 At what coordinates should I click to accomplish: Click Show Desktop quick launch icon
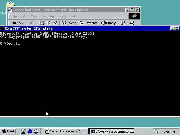(x=23, y=131)
